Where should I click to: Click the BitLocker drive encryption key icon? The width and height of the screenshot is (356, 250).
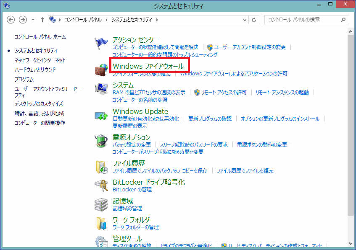[101, 185]
